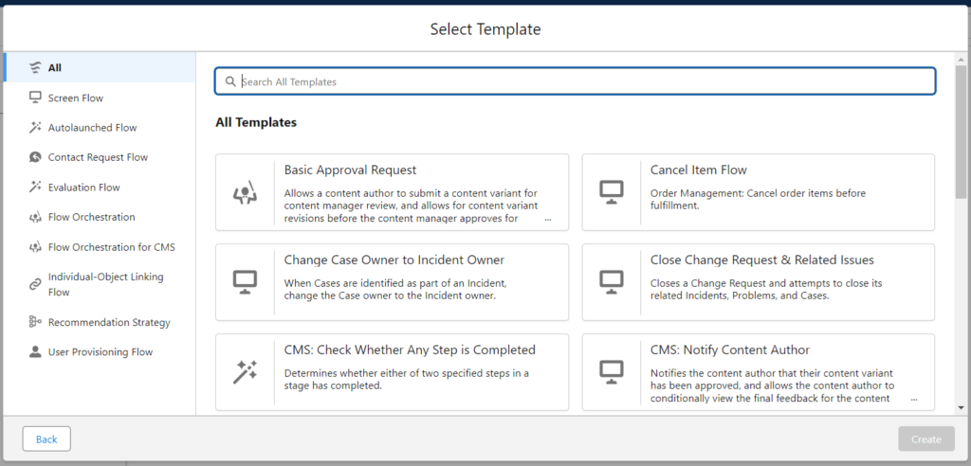Viewport: 971px width, 466px height.
Task: Click the Contact Request Flow icon
Action: (35, 157)
